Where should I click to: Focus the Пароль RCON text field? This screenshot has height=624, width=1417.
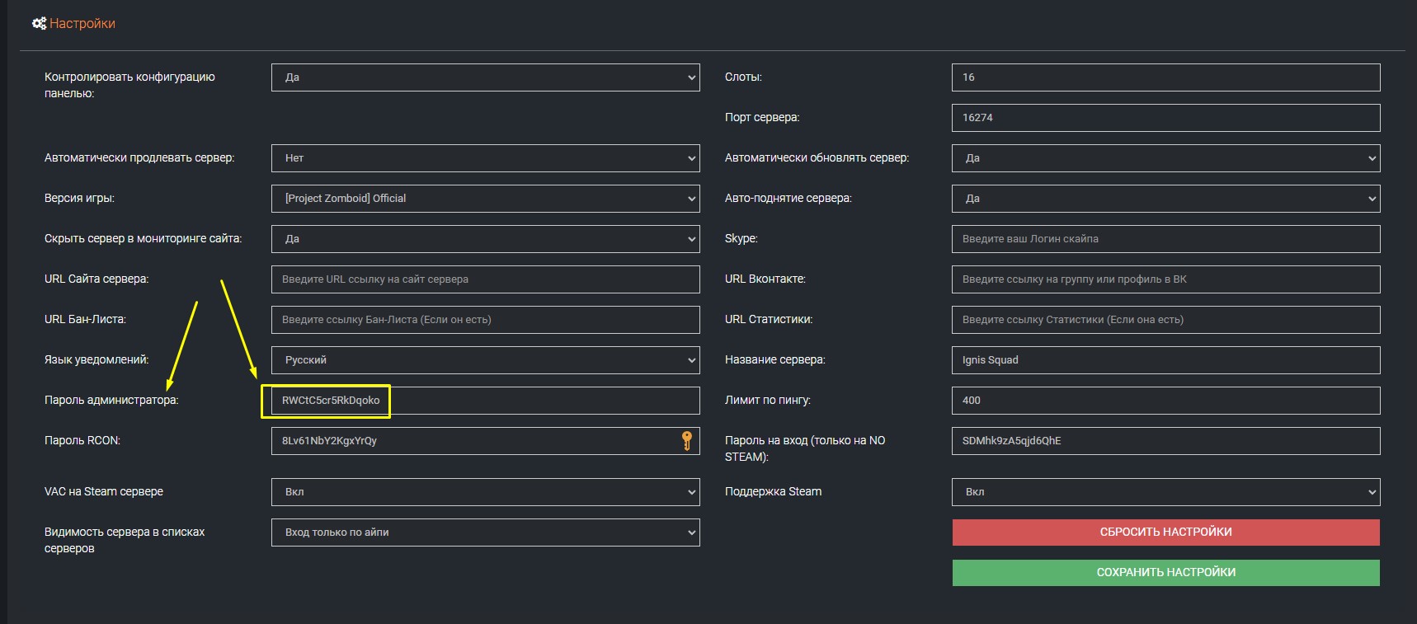[x=474, y=441]
